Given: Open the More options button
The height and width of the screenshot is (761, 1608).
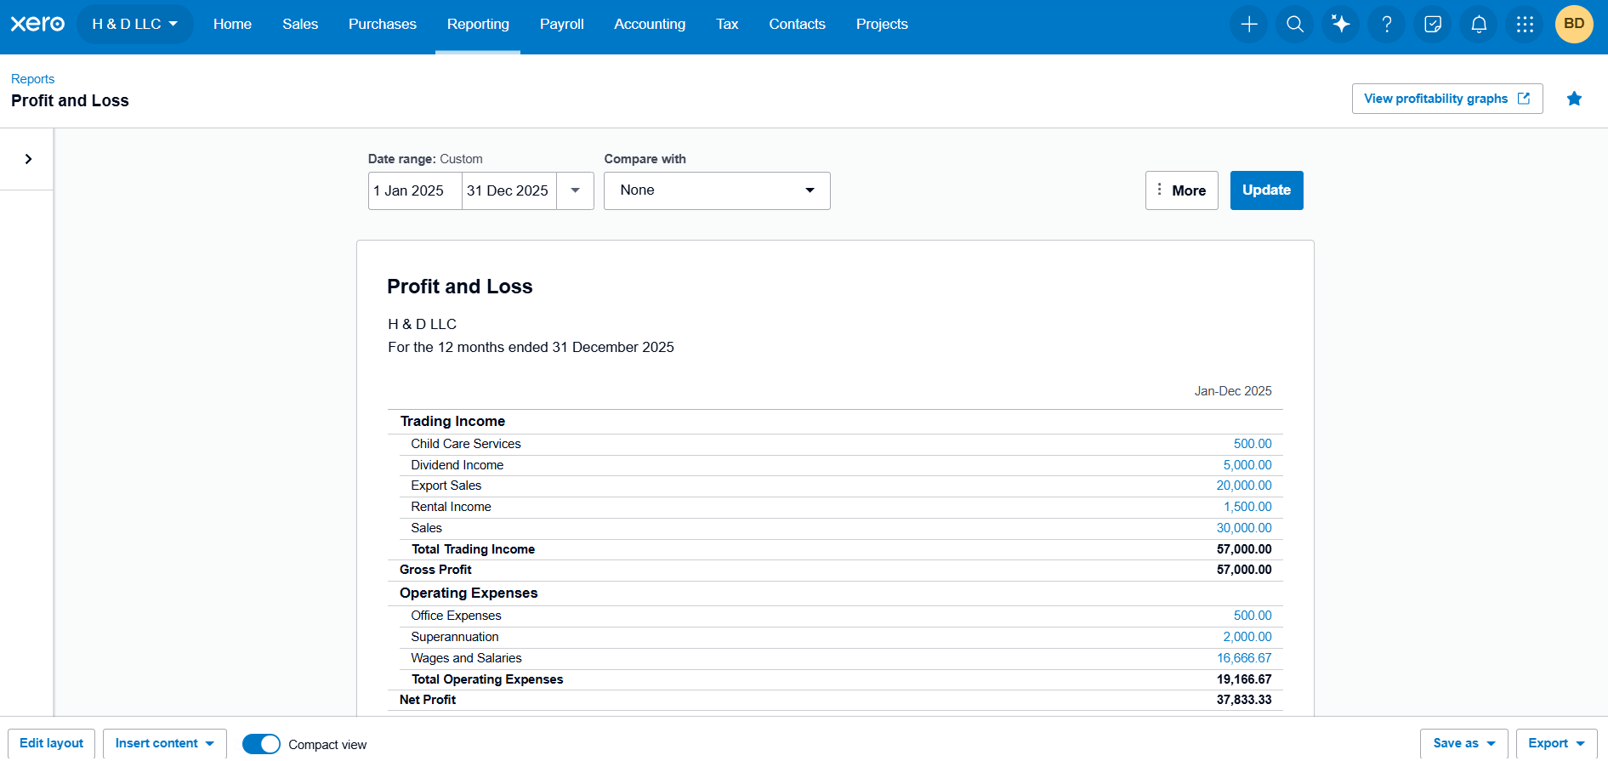Looking at the screenshot, I should (1181, 190).
